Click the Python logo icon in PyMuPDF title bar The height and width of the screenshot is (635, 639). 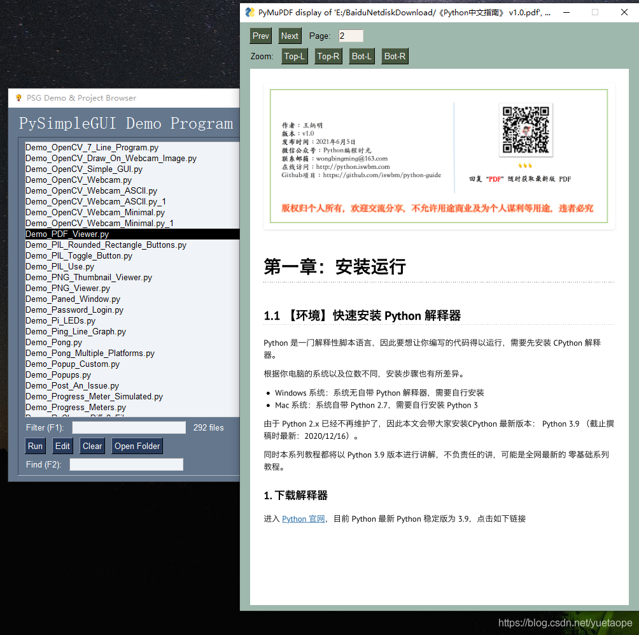[250, 13]
